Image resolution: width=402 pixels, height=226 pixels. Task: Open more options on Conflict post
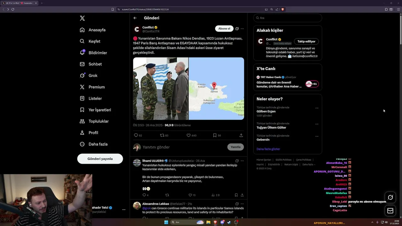242,29
